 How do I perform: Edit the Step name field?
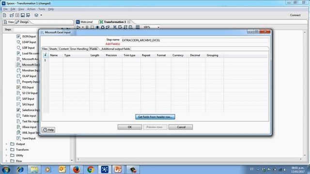pyautogui.click(x=195, y=40)
